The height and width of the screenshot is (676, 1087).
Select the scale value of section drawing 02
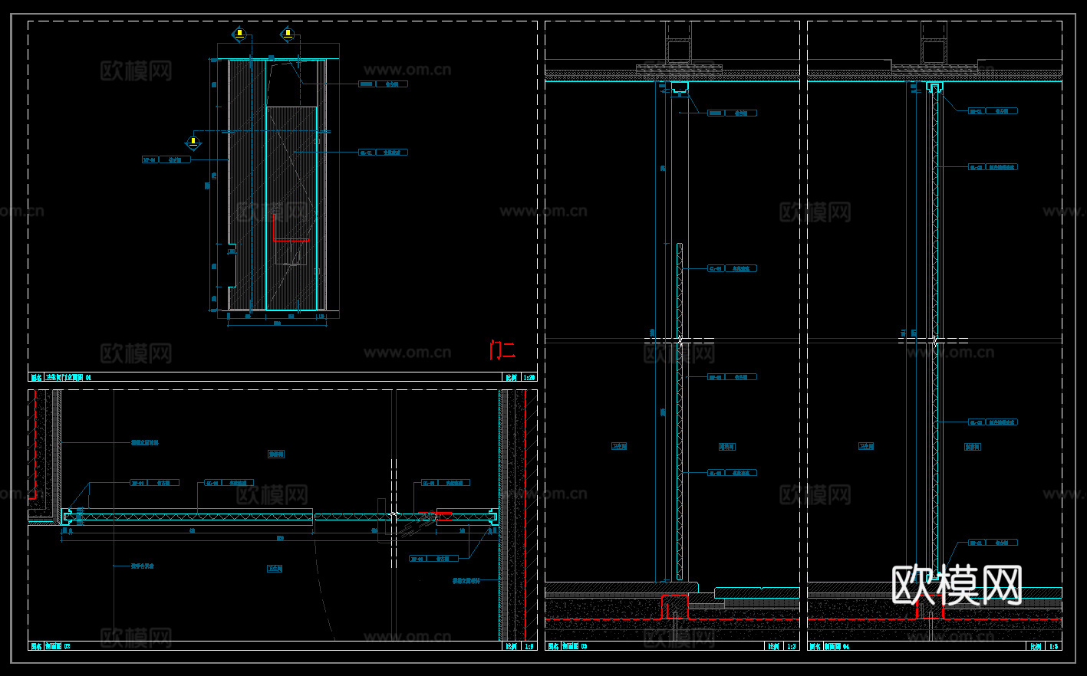[x=529, y=646]
